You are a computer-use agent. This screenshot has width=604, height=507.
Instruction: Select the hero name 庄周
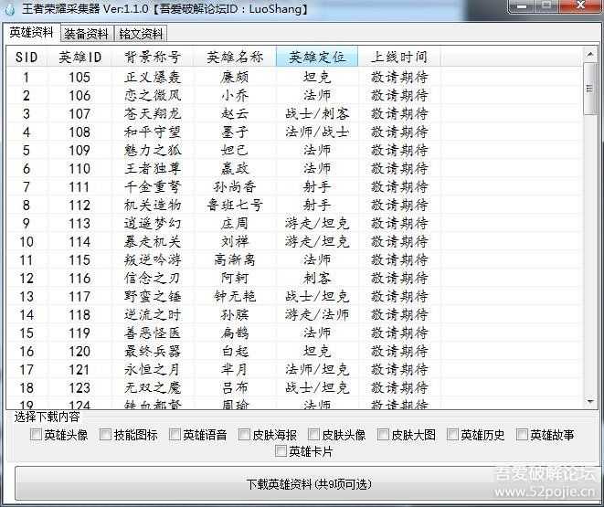coord(235,223)
